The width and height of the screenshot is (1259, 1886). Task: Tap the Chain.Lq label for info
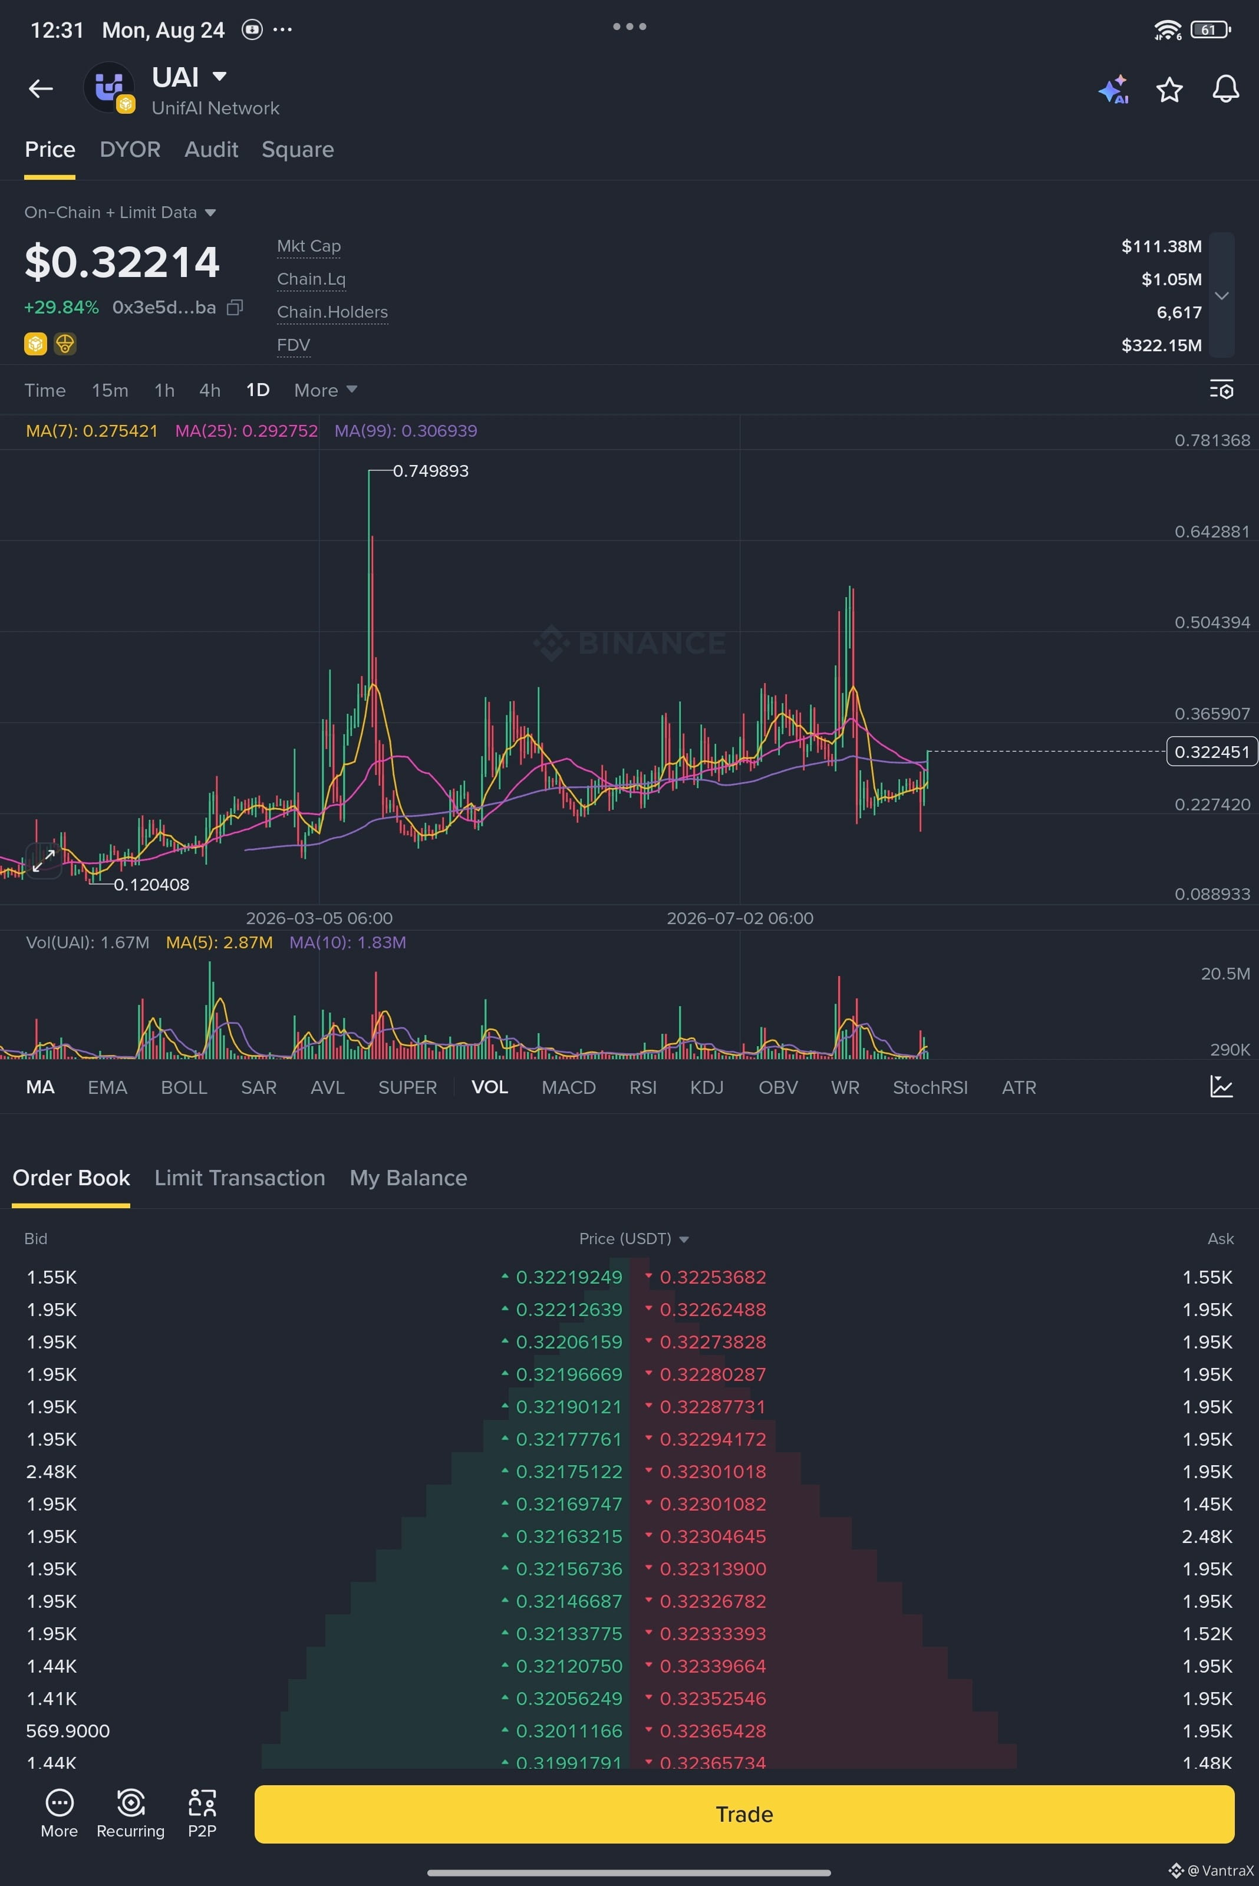click(x=312, y=279)
